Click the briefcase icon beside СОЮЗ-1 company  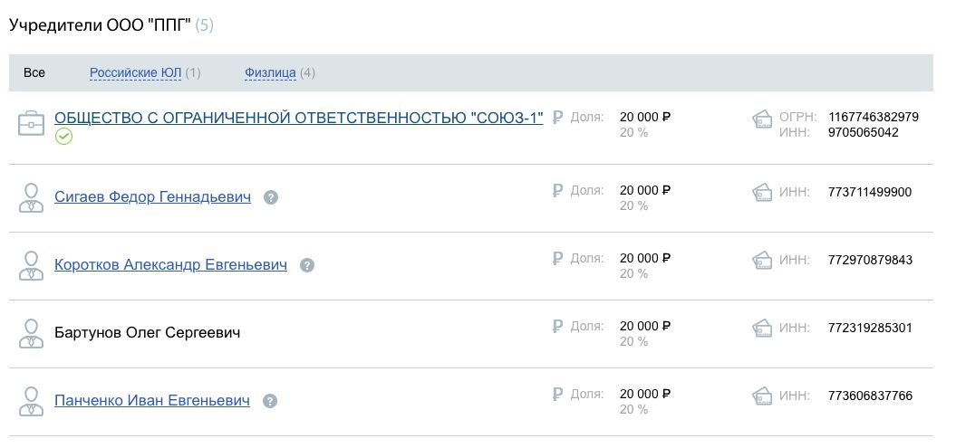pos(32,124)
